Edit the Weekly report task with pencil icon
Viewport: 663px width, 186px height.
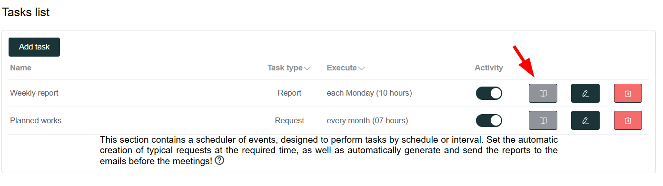[585, 93]
